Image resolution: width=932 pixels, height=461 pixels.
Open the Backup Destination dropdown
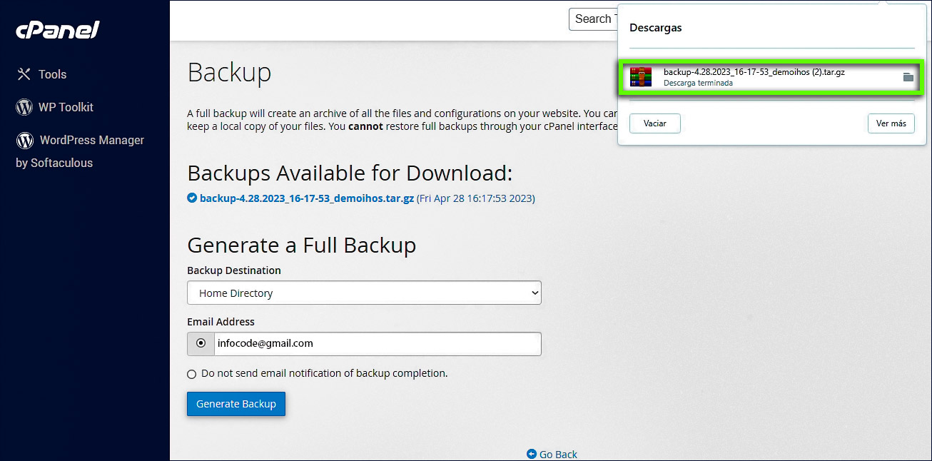pos(364,293)
